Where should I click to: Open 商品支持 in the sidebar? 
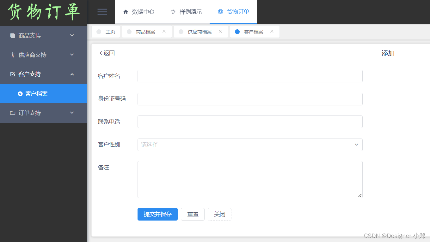pyautogui.click(x=44, y=36)
